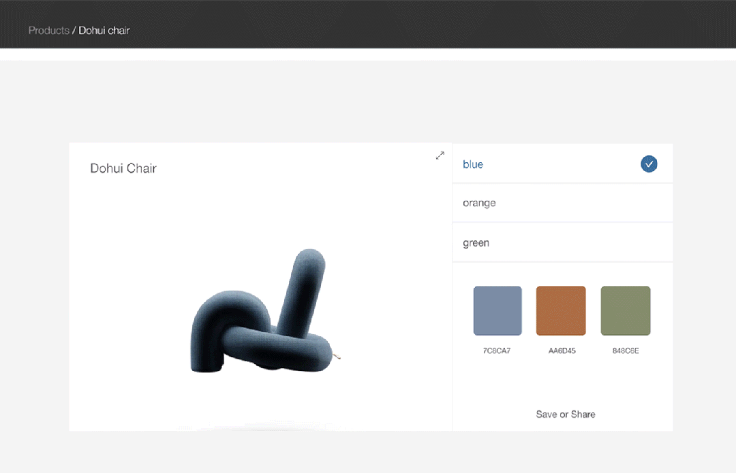The width and height of the screenshot is (736, 473).
Task: Click the 848C6E hex code label
Action: point(626,350)
